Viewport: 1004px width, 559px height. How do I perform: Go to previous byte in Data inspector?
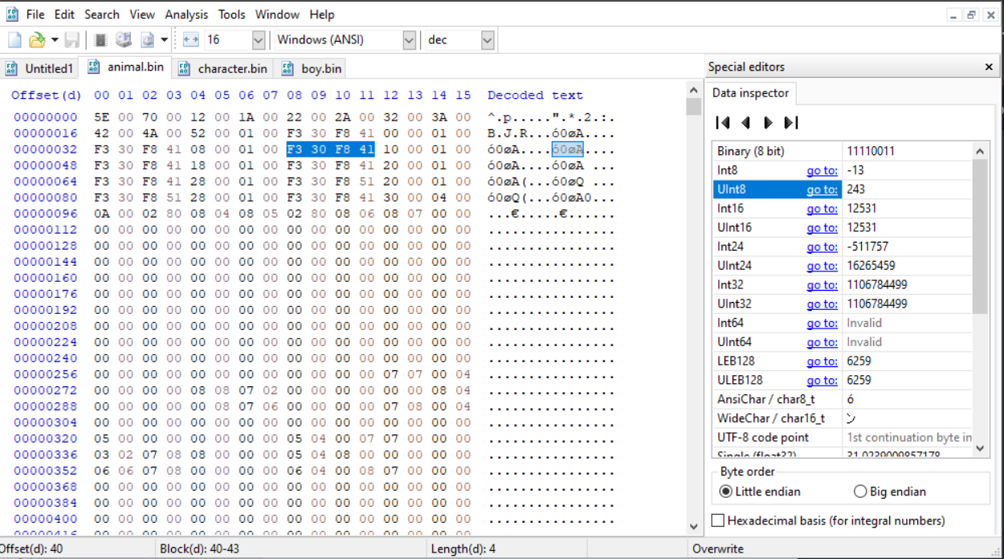[745, 122]
